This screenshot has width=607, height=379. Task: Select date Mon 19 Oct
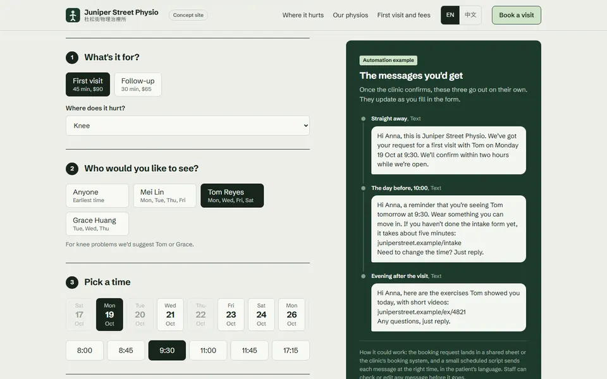tap(109, 315)
